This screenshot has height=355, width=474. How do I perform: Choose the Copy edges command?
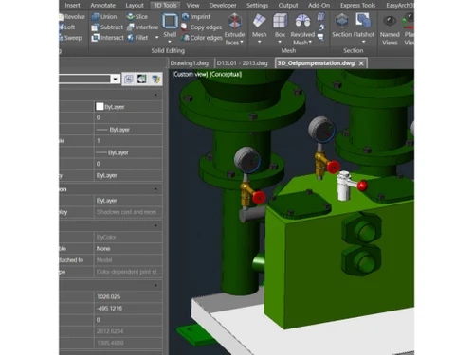(x=202, y=27)
